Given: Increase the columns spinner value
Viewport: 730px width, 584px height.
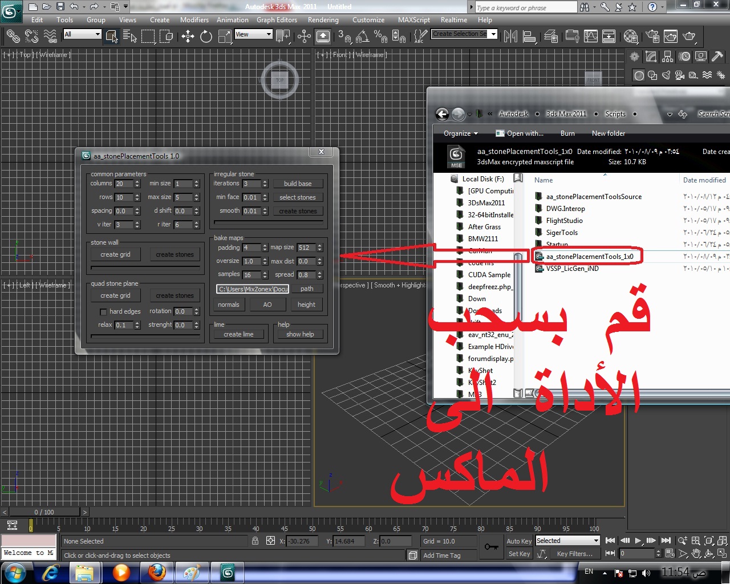Looking at the screenshot, I should (137, 181).
